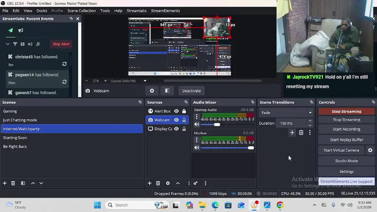The height and width of the screenshot is (212, 377).
Task: Add a new scene
Action: click(x=5, y=183)
